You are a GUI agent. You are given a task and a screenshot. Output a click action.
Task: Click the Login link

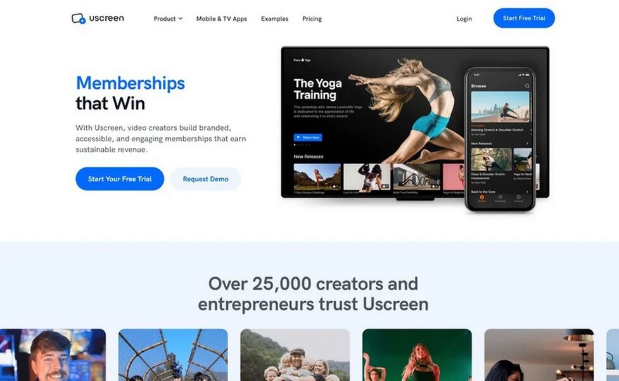coord(464,18)
